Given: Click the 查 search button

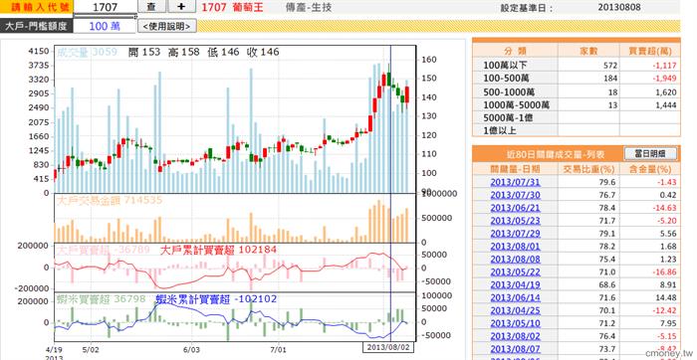Looking at the screenshot, I should coord(152,7).
